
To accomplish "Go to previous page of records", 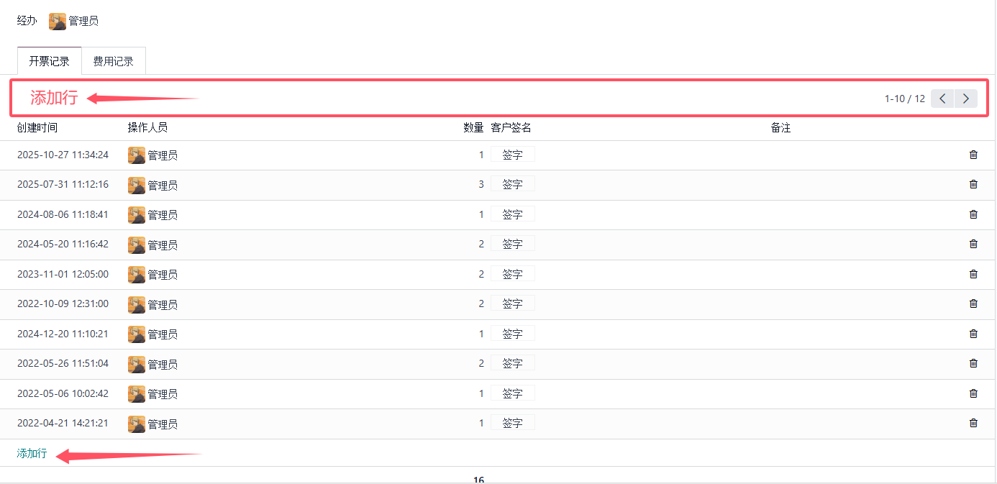I will 942,99.
